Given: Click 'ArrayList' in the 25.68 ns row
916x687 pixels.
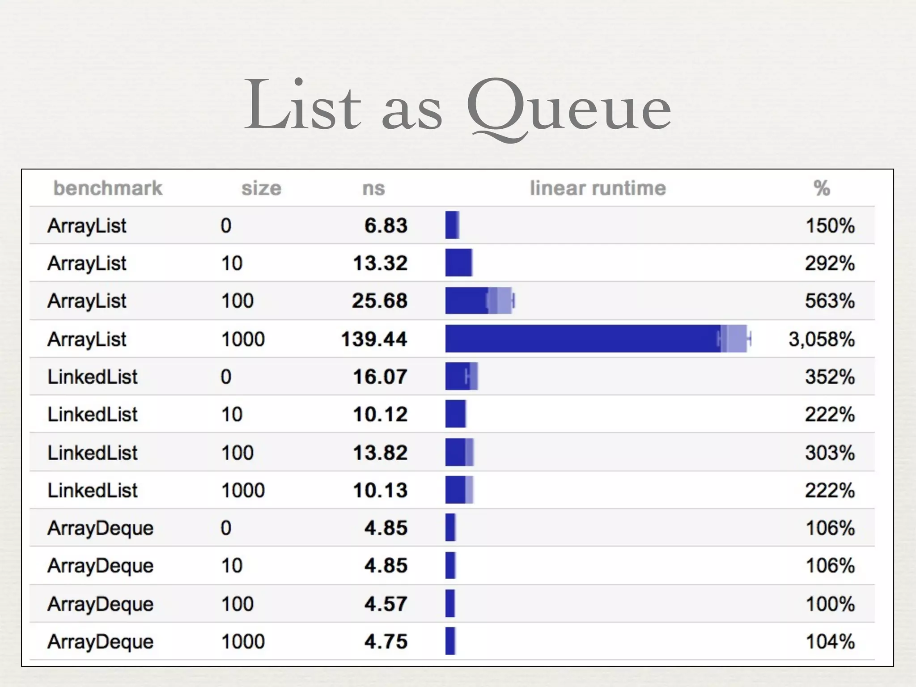Looking at the screenshot, I should coord(87,301).
